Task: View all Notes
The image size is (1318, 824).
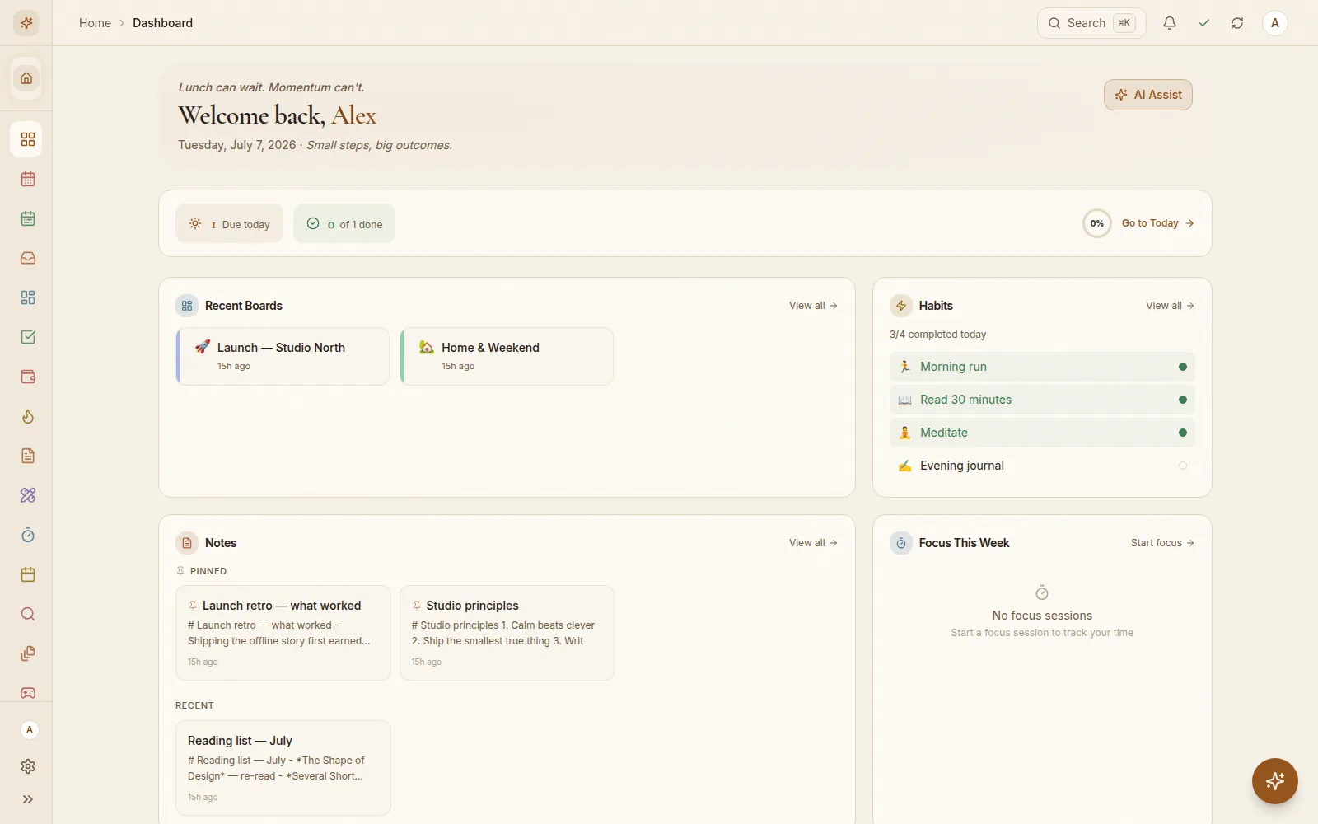Action: click(x=813, y=543)
